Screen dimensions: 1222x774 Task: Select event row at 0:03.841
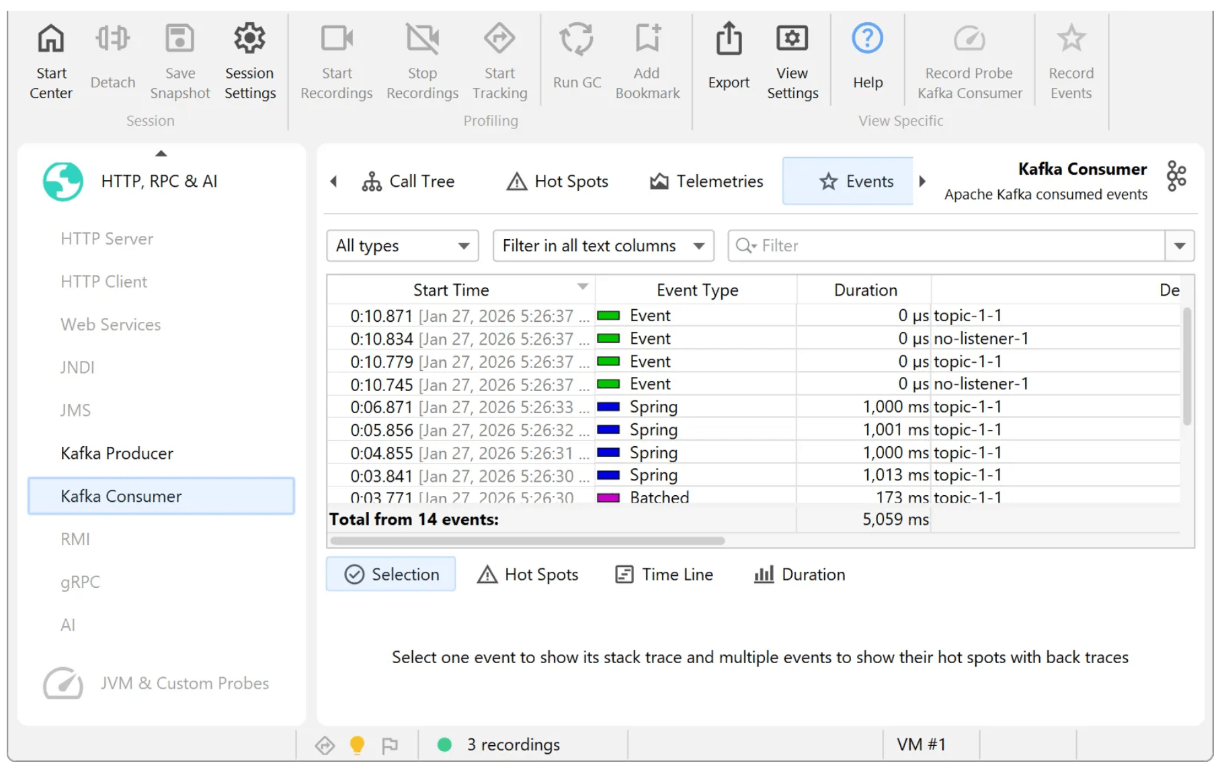[x=753, y=476]
